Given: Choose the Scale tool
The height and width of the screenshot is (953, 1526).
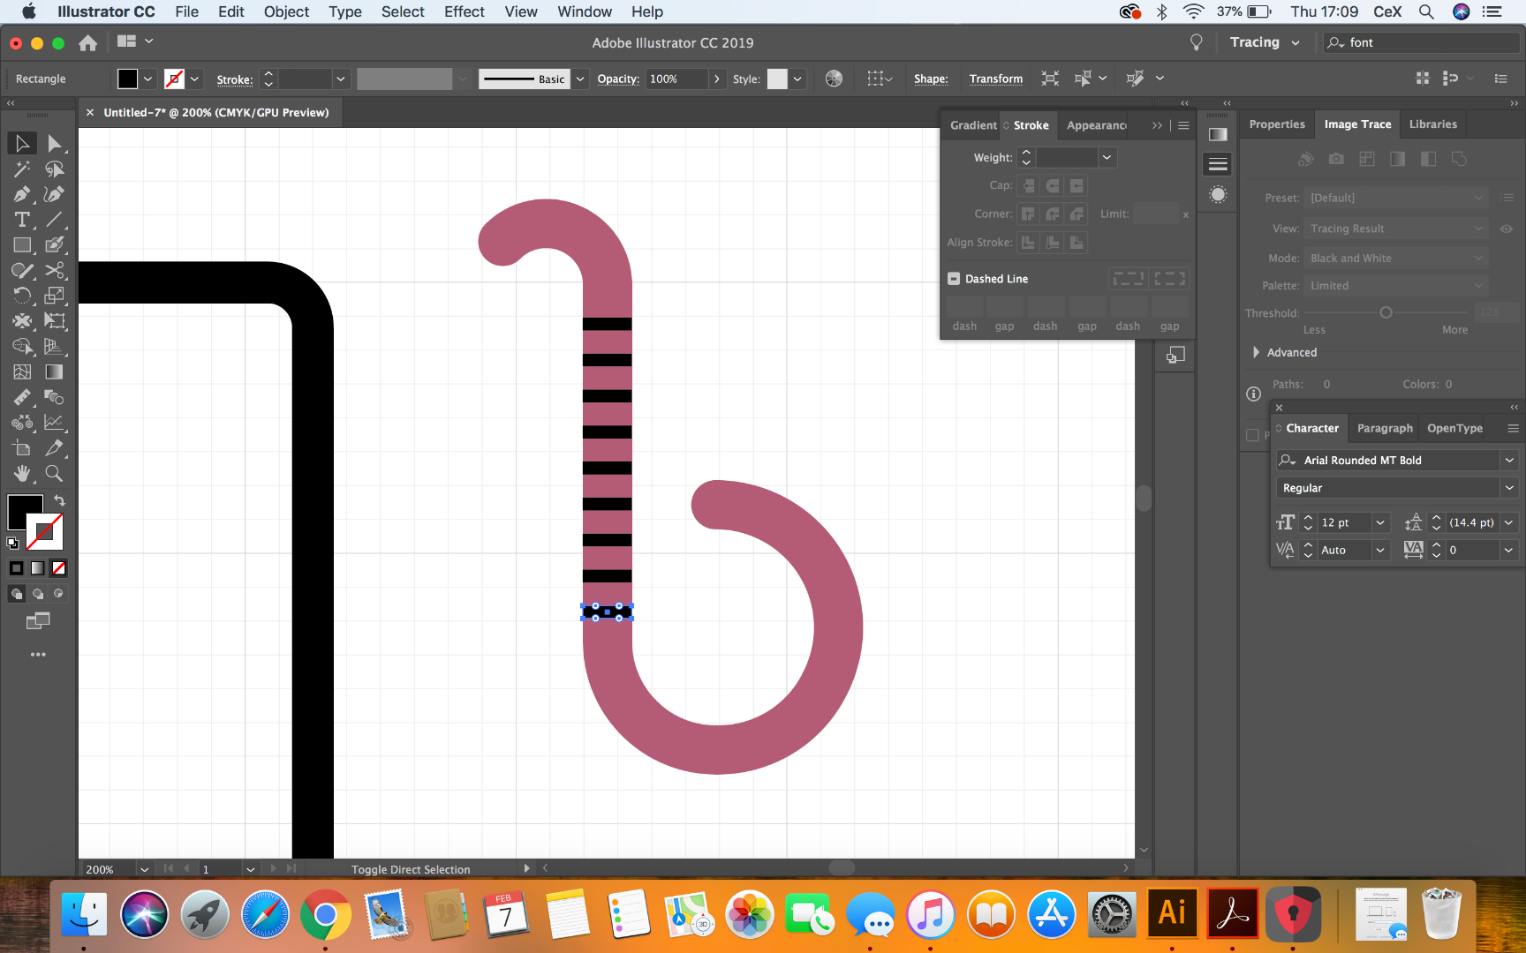Looking at the screenshot, I should 54,296.
